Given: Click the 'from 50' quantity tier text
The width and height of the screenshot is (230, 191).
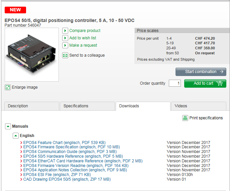Looking at the screenshot, I should coord(172,53).
